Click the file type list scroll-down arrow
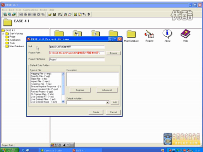This screenshot has width=203, height=152. [63, 102]
